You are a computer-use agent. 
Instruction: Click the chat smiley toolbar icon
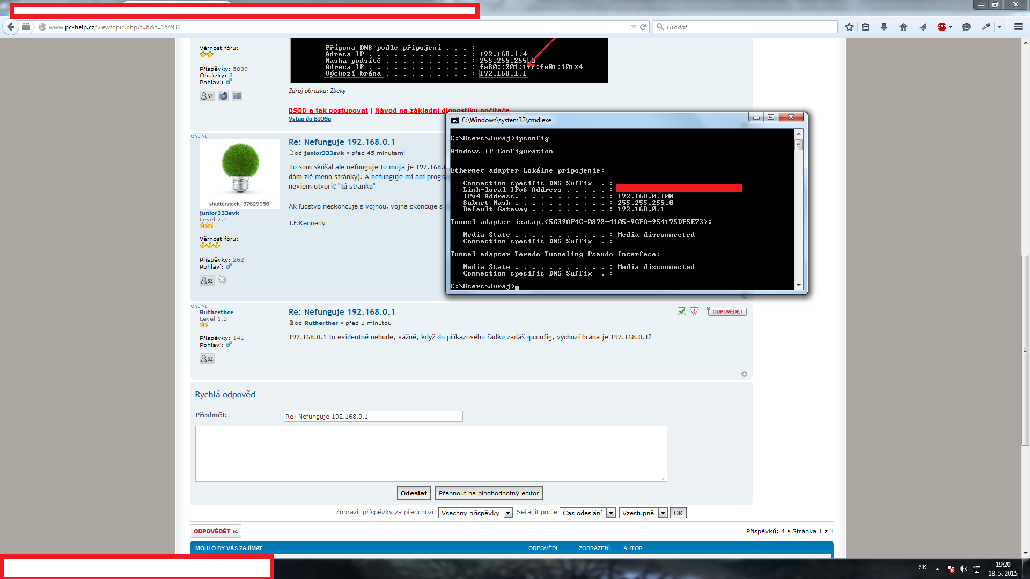967,27
